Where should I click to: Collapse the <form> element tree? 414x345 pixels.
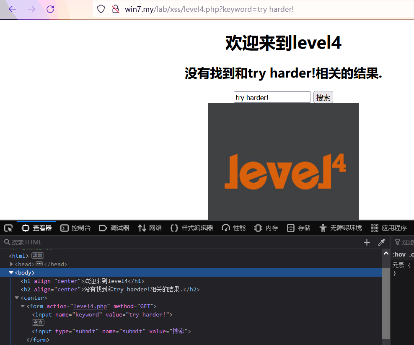coord(22,306)
